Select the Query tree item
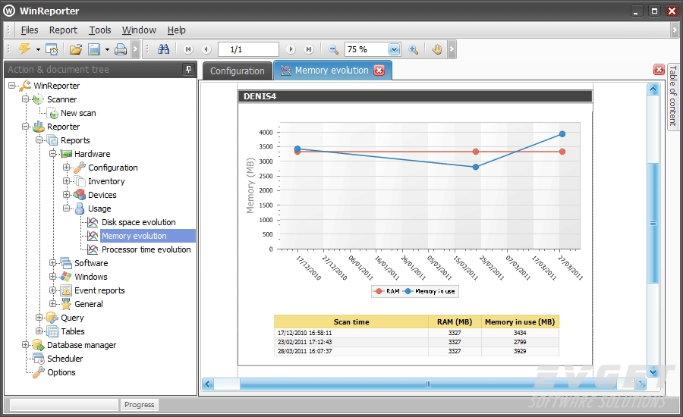 [x=72, y=318]
